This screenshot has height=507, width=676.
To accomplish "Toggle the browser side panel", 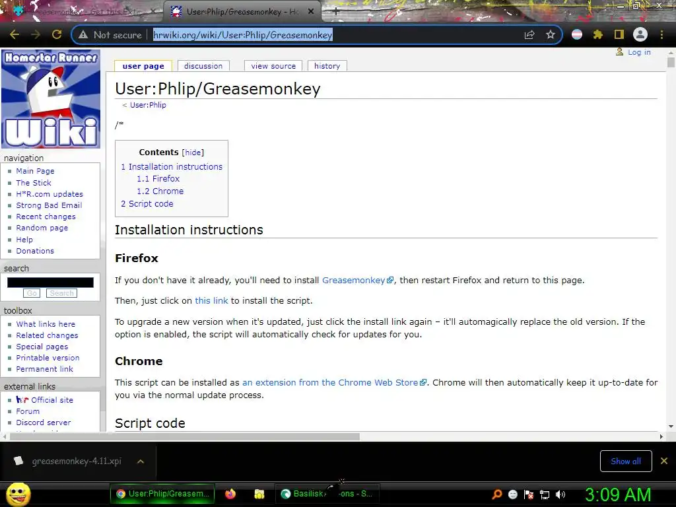I will pyautogui.click(x=619, y=34).
